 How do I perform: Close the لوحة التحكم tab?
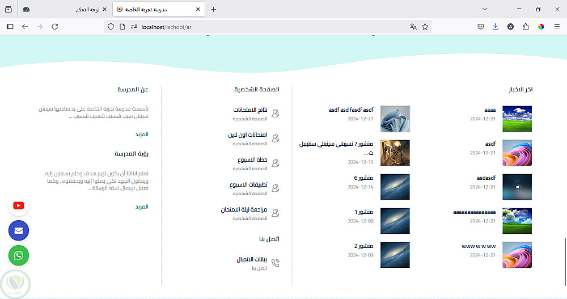[x=104, y=10]
